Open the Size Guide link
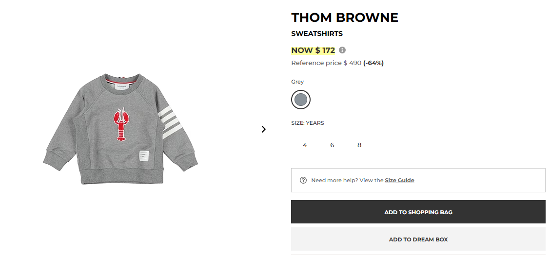 coord(399,180)
